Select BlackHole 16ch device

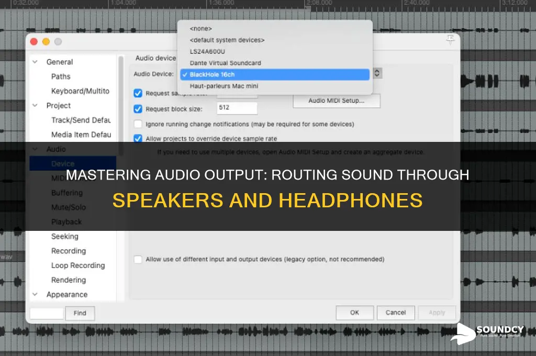275,74
